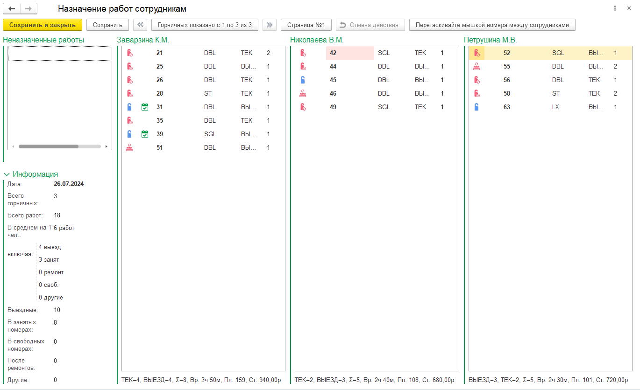Click the blue door-hanger icon for room 63

[x=476, y=107]
